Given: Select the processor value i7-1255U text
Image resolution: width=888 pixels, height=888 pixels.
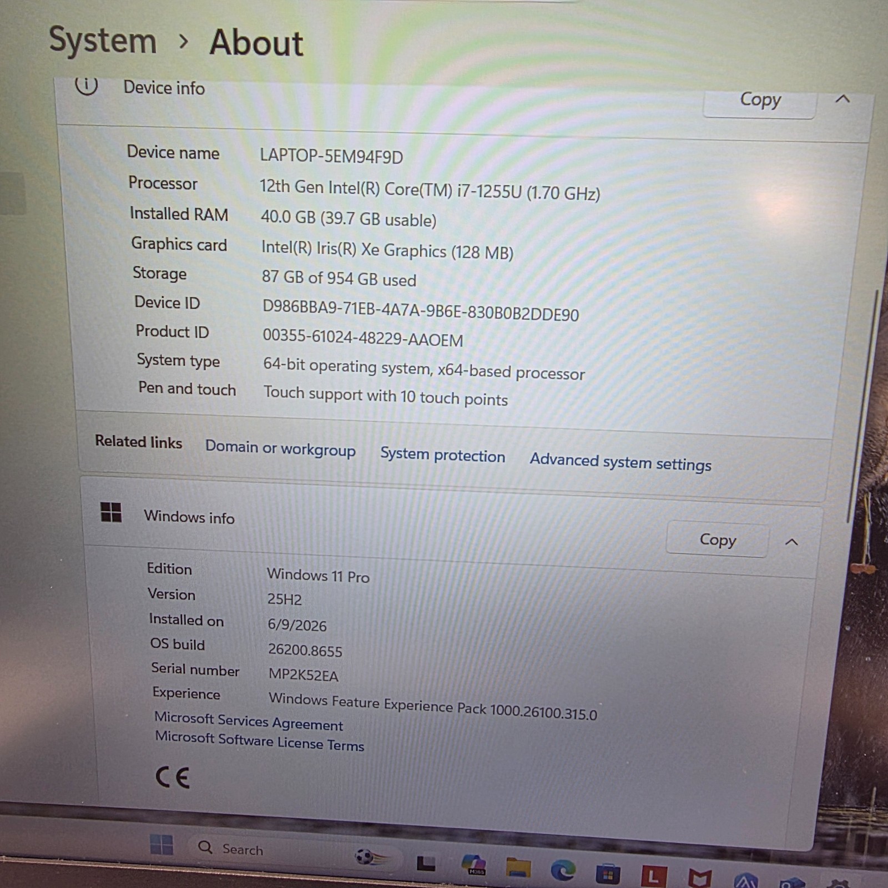Looking at the screenshot, I should [x=430, y=190].
